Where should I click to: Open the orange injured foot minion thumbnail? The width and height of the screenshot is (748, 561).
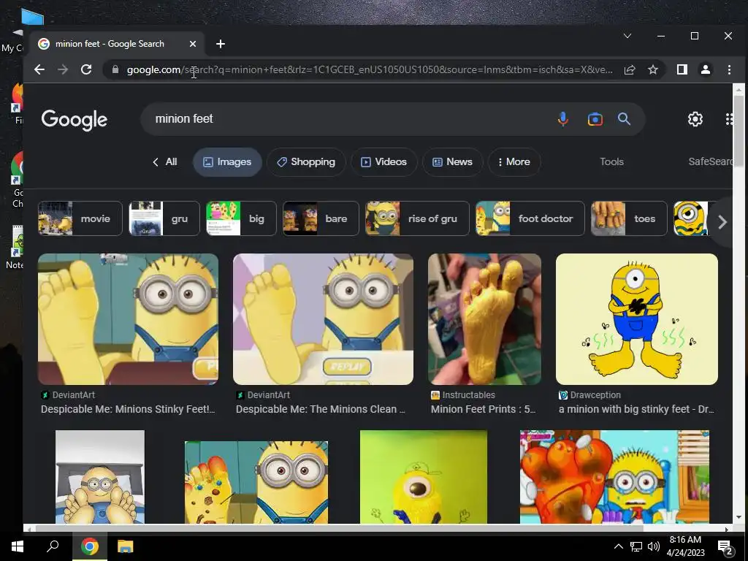pos(614,477)
